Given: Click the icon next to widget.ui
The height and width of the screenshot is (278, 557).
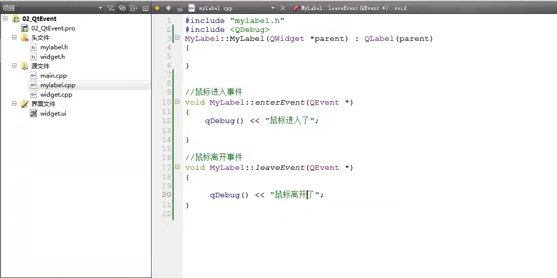Looking at the screenshot, I should point(34,114).
